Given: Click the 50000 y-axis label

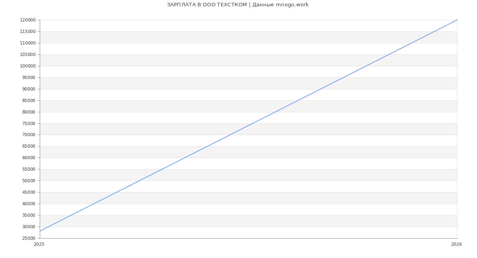Looking at the screenshot, I should click(x=29, y=181).
